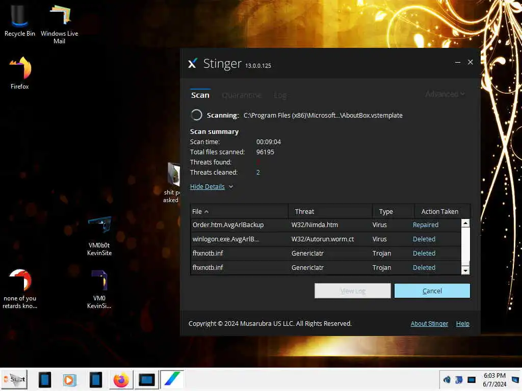Select the folder icon partly behind Stinger
Image resolution: width=522 pixels, height=391 pixels.
[x=173, y=174]
